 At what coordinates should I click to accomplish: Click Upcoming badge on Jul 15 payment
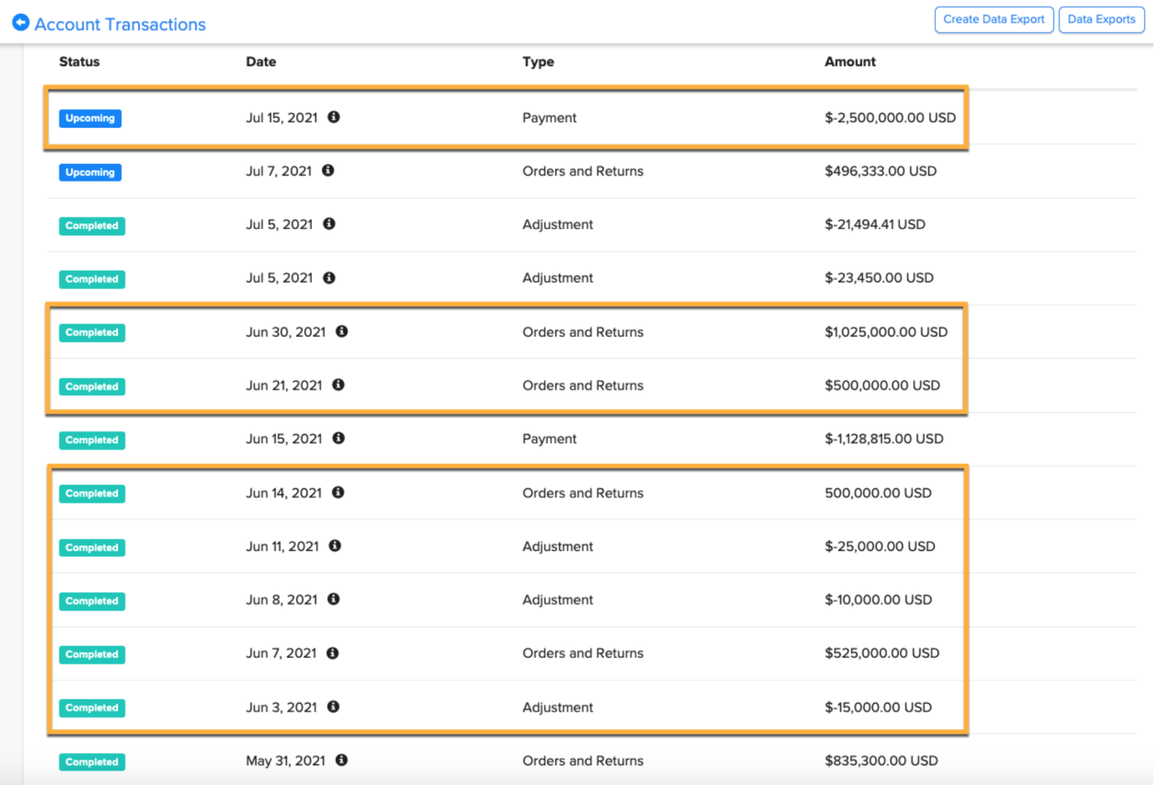point(90,118)
